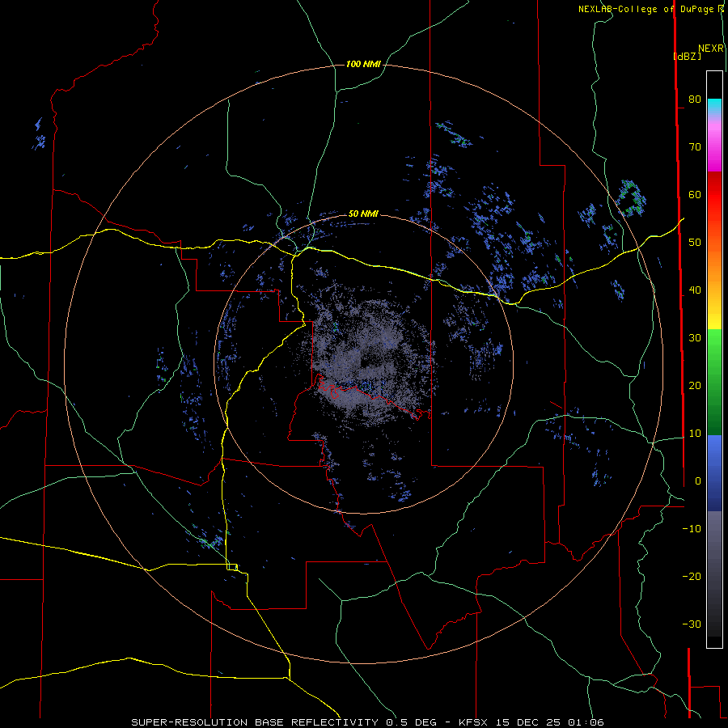Pick the cyan segment atop the color bar
The width and height of the screenshot is (728, 728).
(714, 108)
